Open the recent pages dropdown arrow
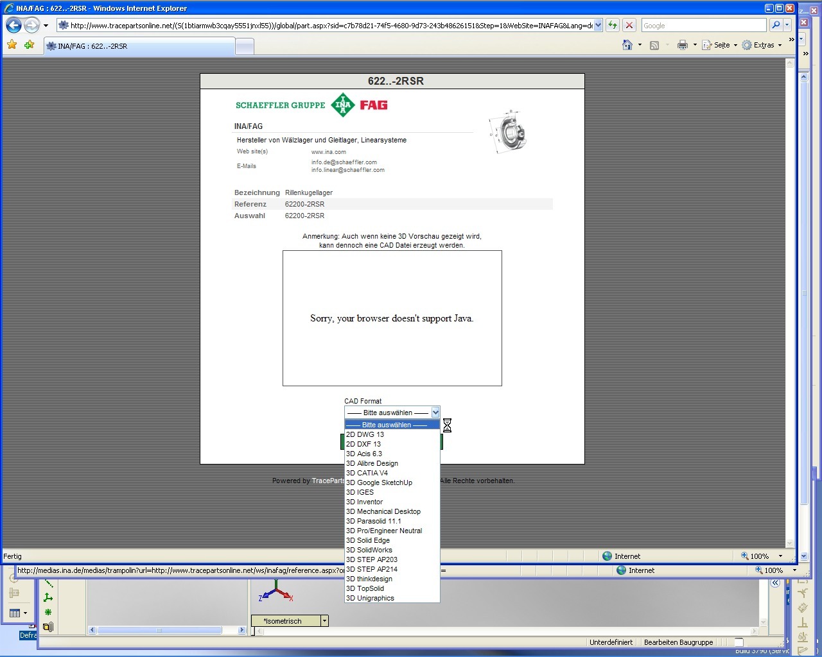Viewport: 822px width, 657px height. point(46,26)
